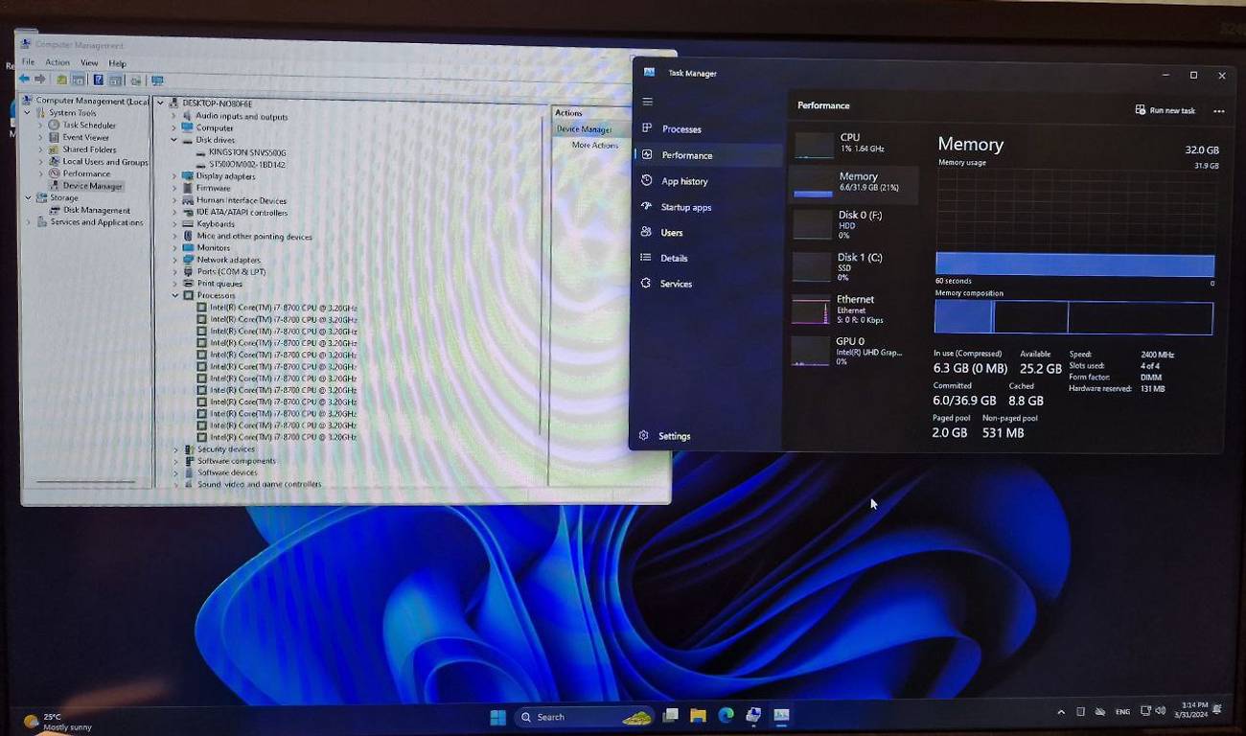Open the Action menu in Computer Management
The height and width of the screenshot is (736, 1246).
(x=58, y=62)
